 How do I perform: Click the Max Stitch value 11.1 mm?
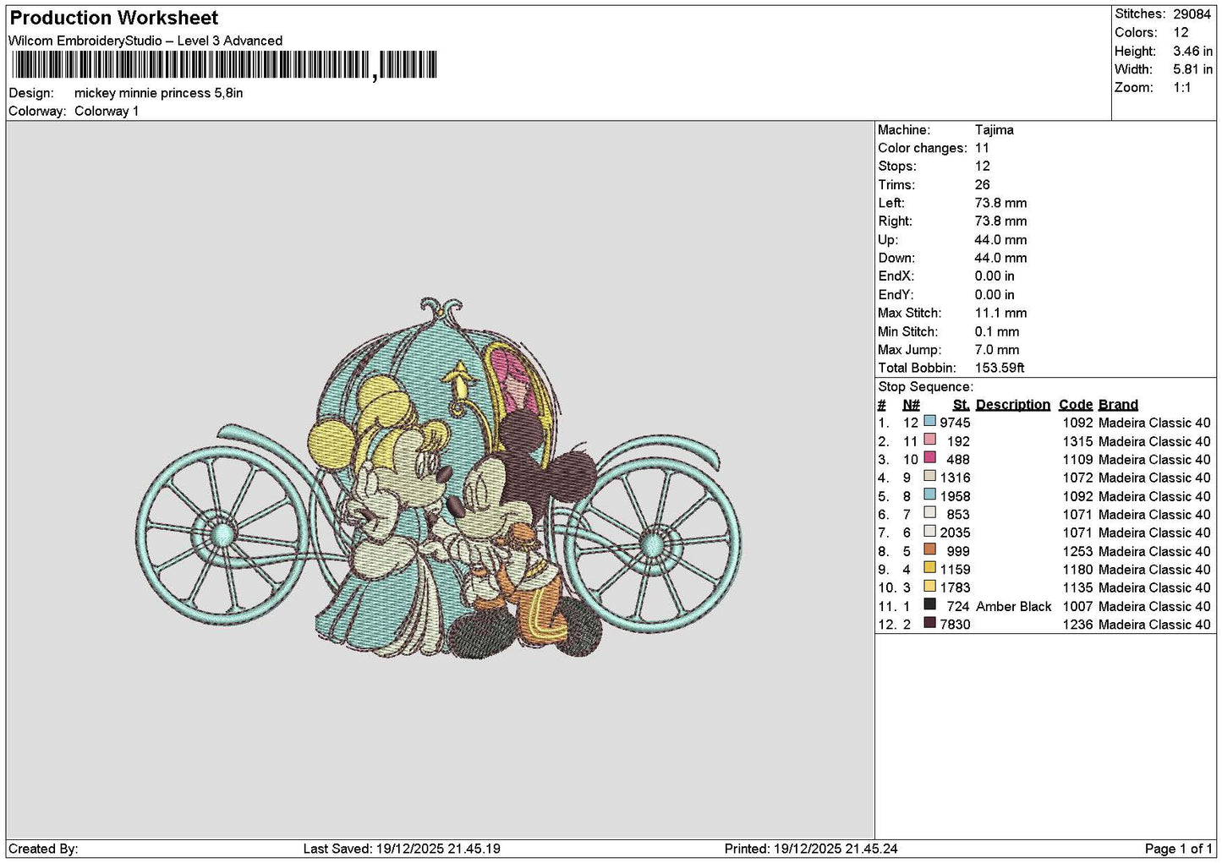pos(1000,313)
